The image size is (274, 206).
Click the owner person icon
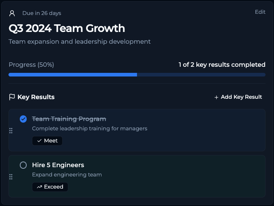12,13
